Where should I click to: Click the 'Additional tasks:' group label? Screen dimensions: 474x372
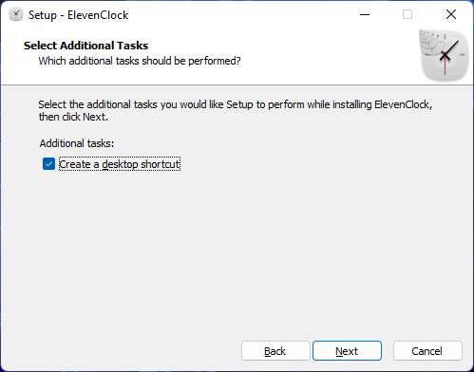tap(77, 143)
